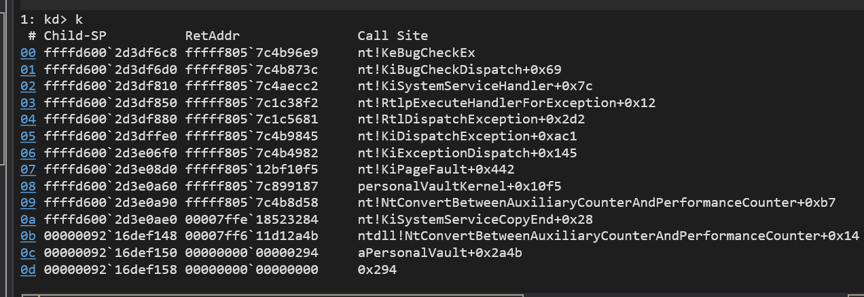Open frame 05 KiDispatchException link
Screen dimensions: 864x297
(29, 136)
